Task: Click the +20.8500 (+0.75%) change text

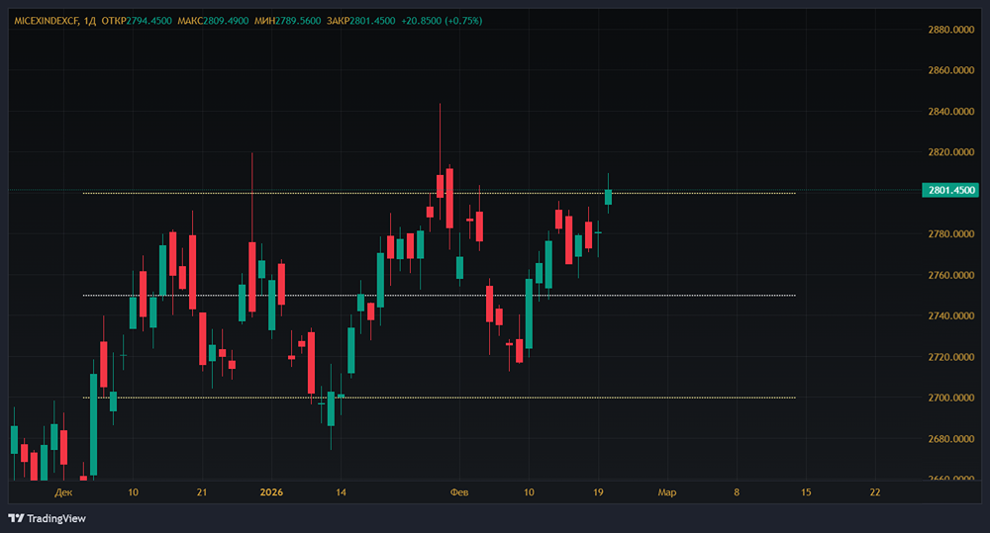Action: coord(442,21)
